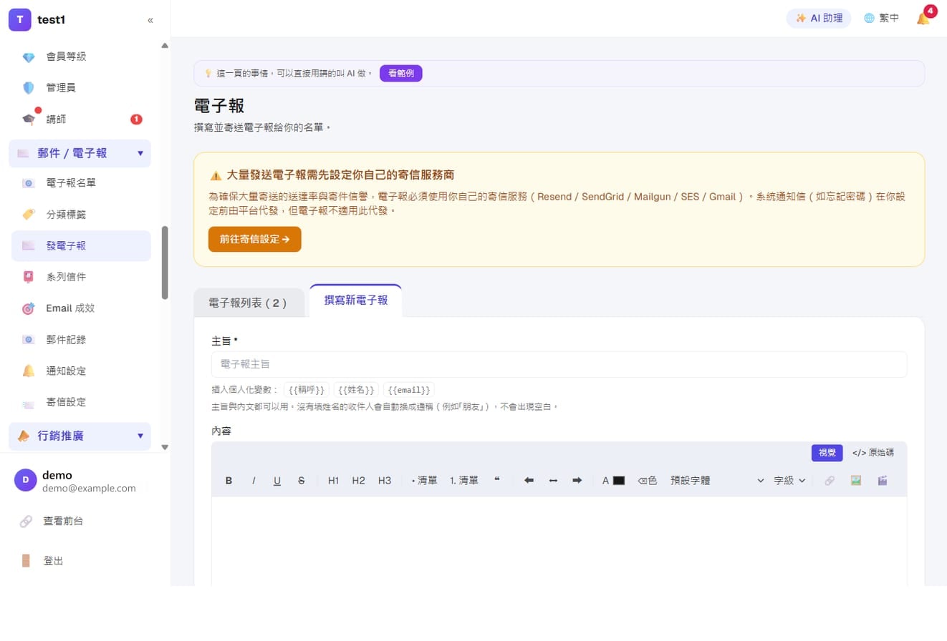Screen dimensions: 947x641
Task: Open the 預設字體 font dropdown
Action: click(717, 481)
